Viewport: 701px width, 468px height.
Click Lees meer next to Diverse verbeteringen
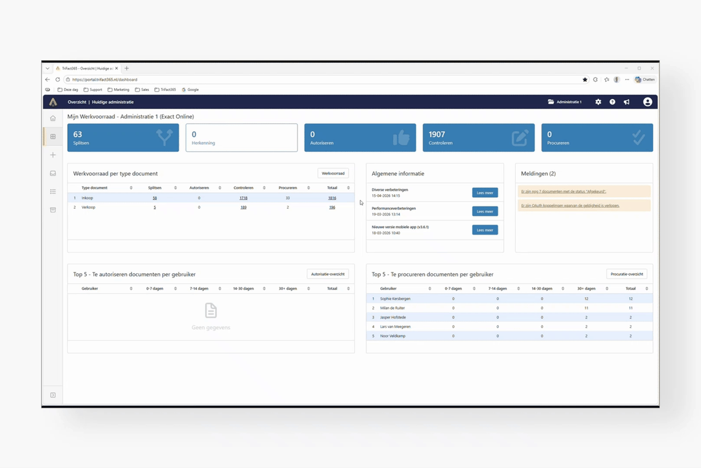tap(485, 193)
